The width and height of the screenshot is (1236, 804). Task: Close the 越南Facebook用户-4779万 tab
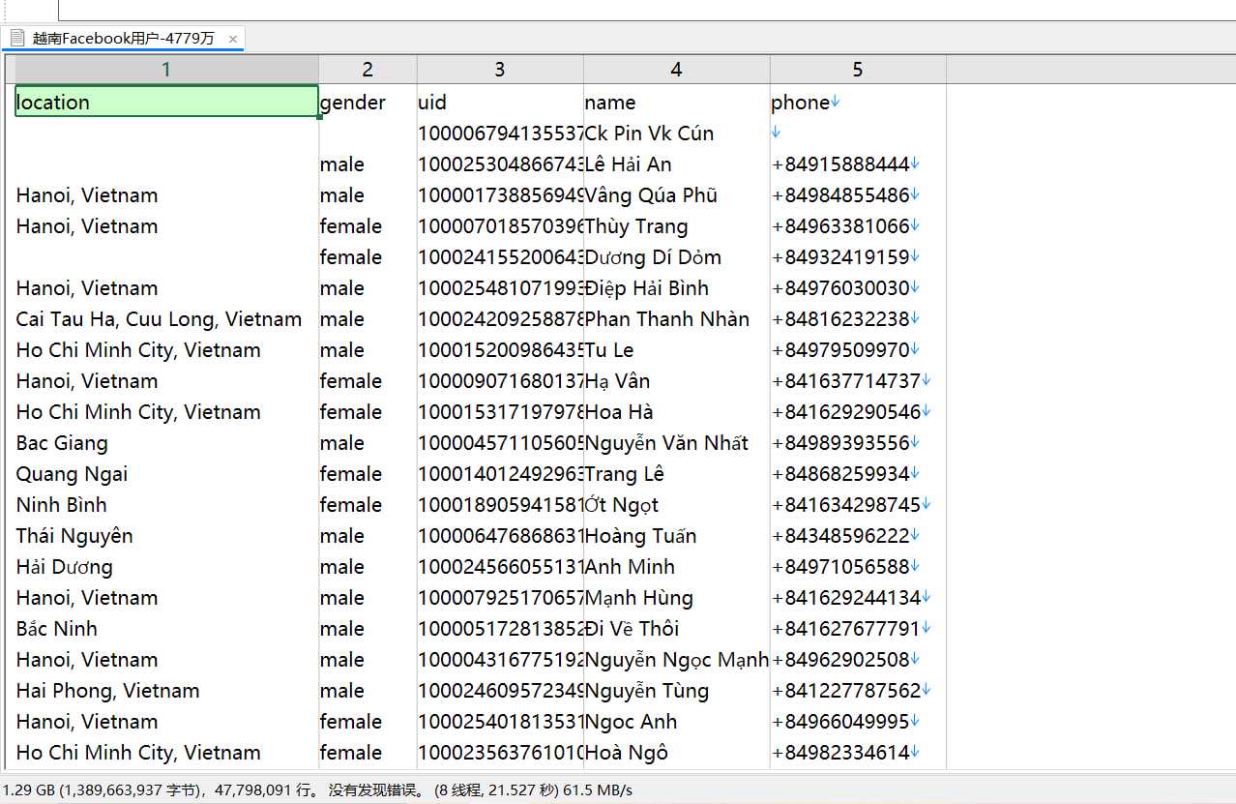click(x=233, y=39)
